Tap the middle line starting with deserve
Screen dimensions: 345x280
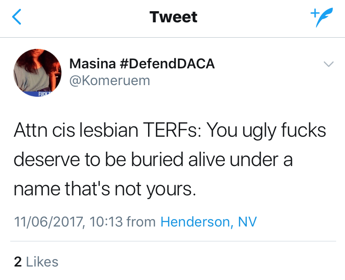point(154,160)
